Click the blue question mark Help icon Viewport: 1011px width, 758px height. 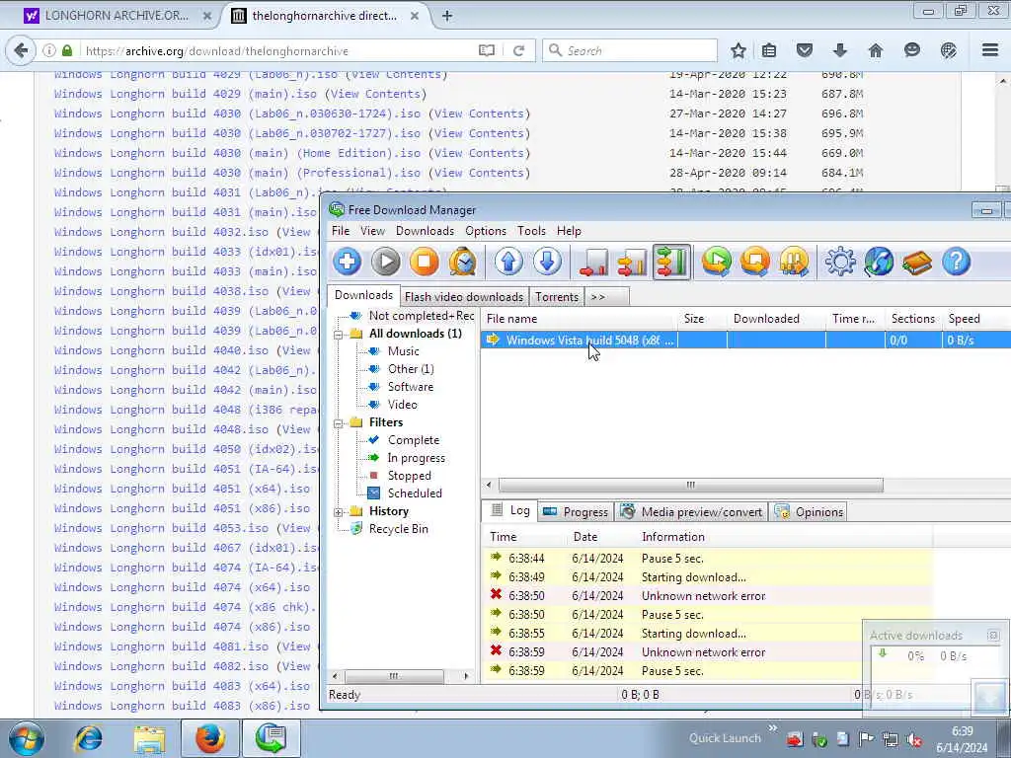(x=956, y=263)
